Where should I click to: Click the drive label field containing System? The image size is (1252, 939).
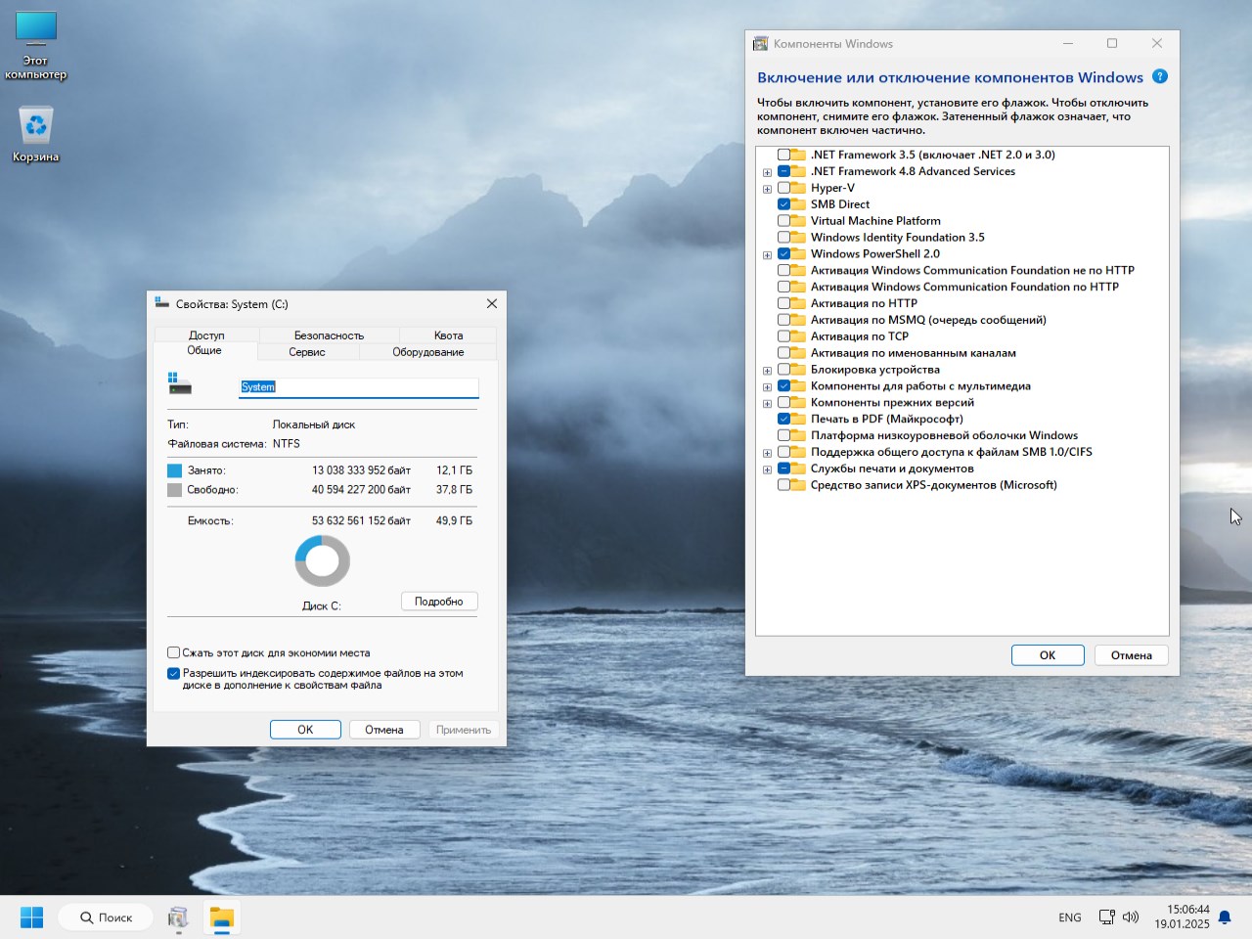pos(359,387)
